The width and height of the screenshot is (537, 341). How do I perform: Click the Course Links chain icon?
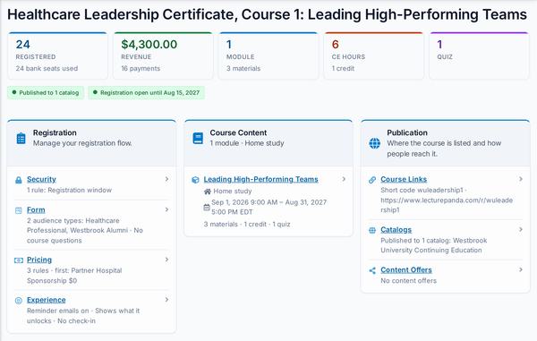[372, 180]
